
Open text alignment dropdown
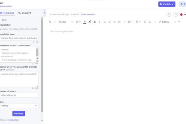point(78,22)
